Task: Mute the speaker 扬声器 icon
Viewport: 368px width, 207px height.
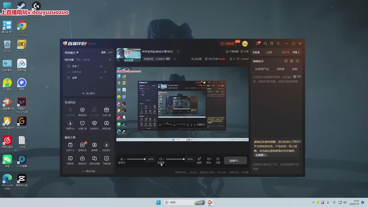Action: click(x=161, y=159)
